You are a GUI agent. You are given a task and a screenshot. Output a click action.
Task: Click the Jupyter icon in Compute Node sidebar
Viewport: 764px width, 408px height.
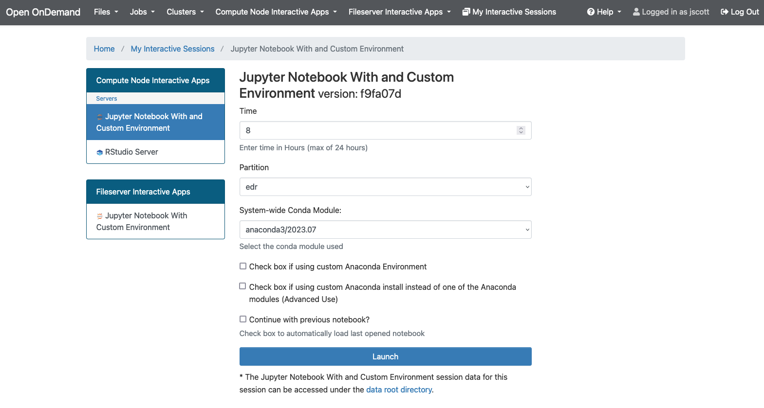[x=99, y=117]
